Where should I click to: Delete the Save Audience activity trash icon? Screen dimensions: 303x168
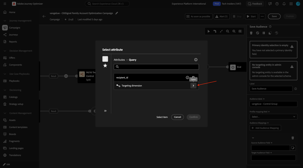click(x=251, y=33)
